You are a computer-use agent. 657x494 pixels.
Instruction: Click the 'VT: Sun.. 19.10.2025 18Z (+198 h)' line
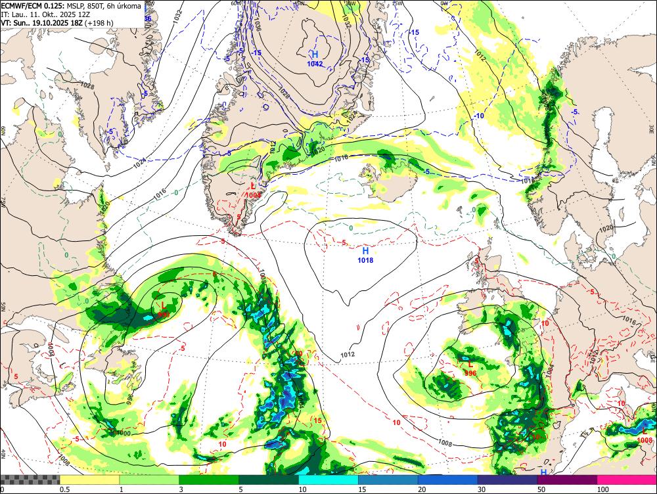point(57,22)
